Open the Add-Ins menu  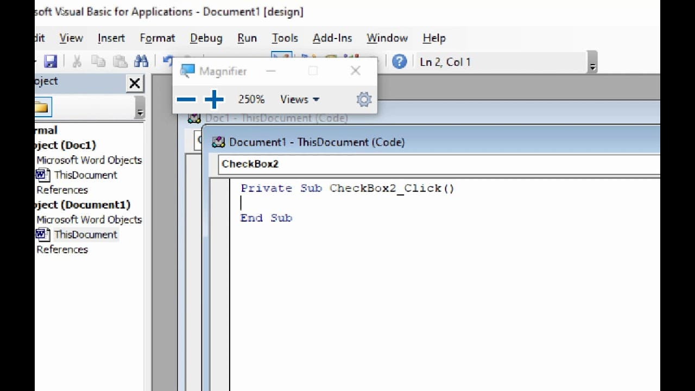[332, 38]
